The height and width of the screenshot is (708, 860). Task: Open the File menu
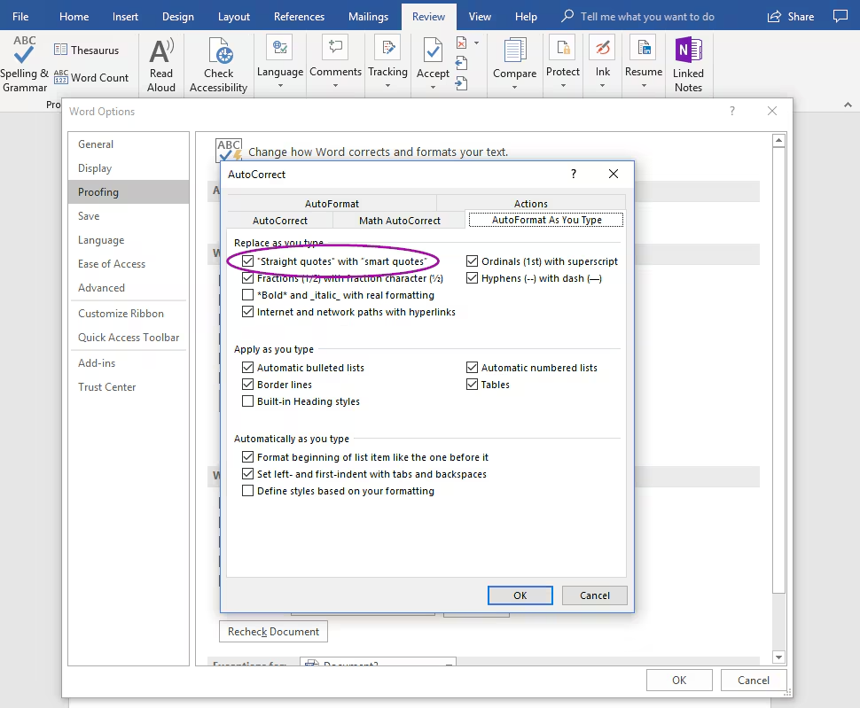tap(20, 17)
